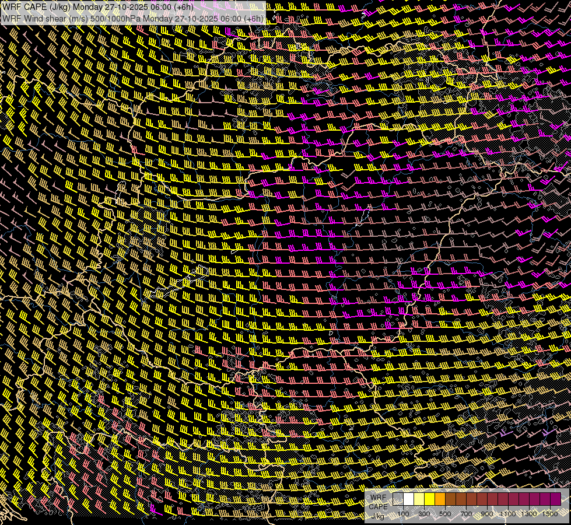Select the white CAPE legend swatch
The width and height of the screenshot is (571, 525).
pos(409,499)
